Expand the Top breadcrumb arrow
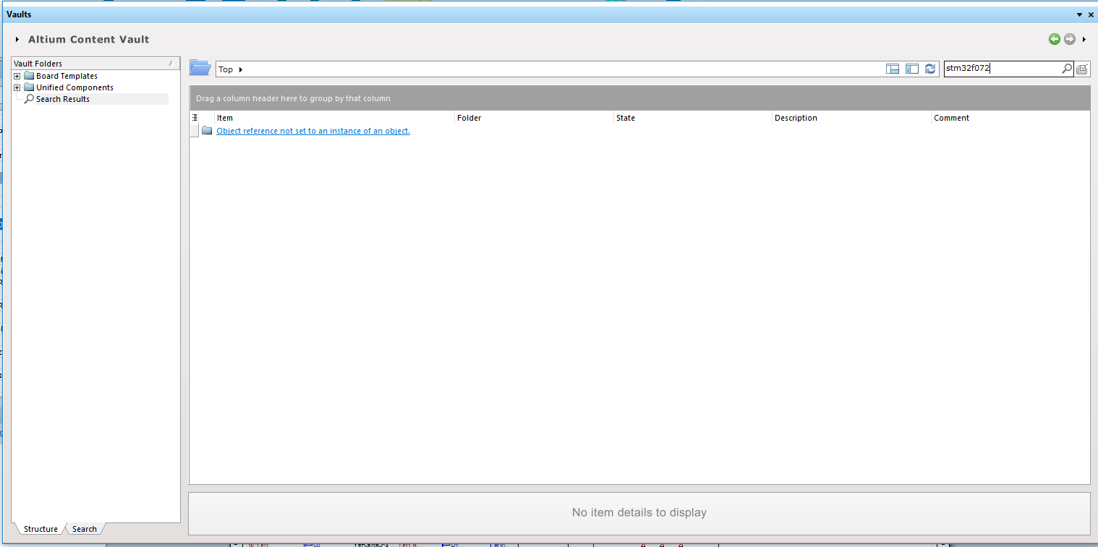The width and height of the screenshot is (1098, 547). click(241, 69)
